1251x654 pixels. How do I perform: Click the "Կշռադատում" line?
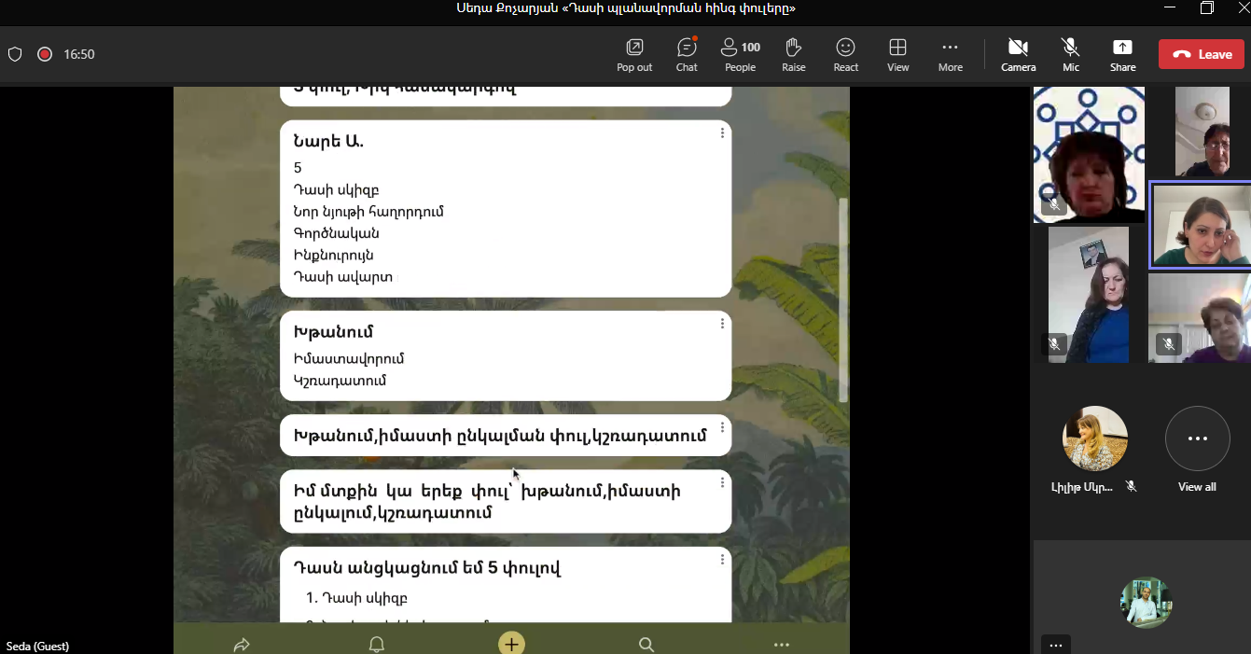(x=340, y=381)
